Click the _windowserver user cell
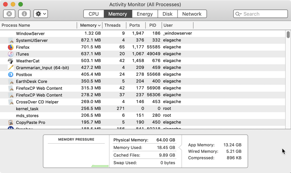 tap(178, 33)
